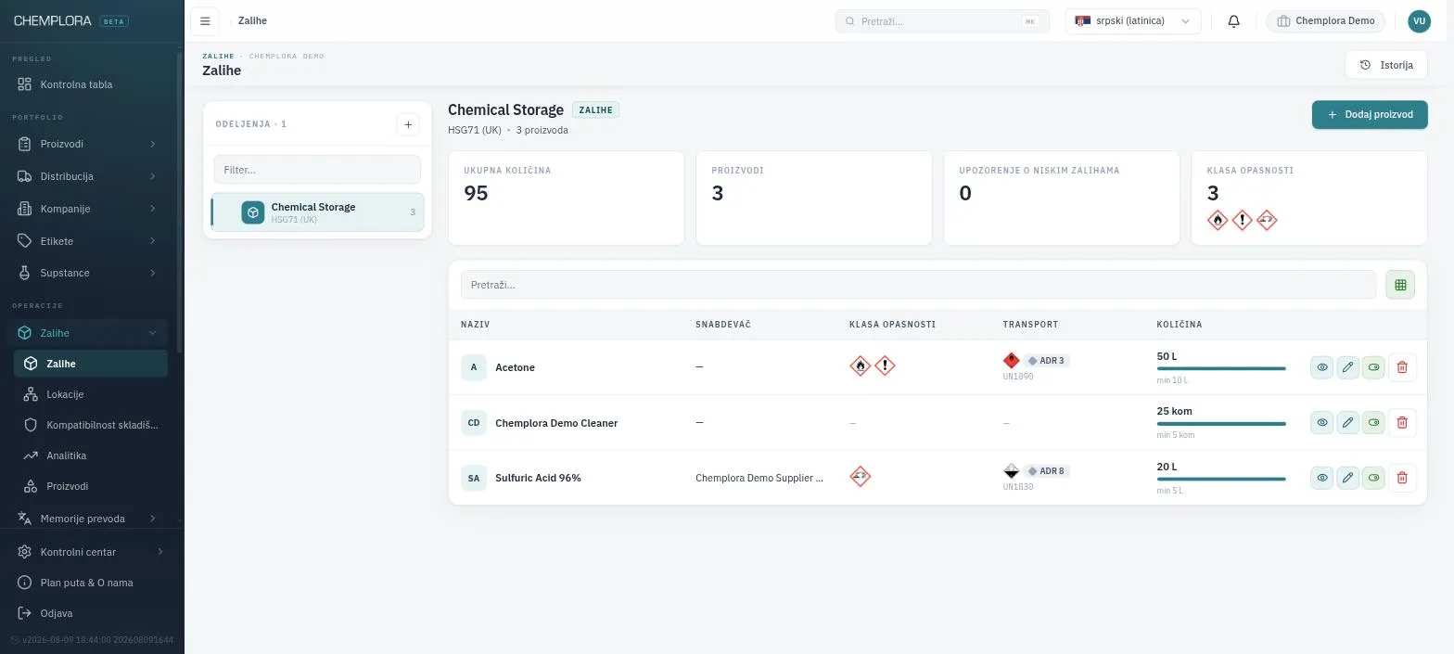Open the srpski (latinica) language dropdown
The height and width of the screenshot is (654, 1454).
tap(1132, 21)
